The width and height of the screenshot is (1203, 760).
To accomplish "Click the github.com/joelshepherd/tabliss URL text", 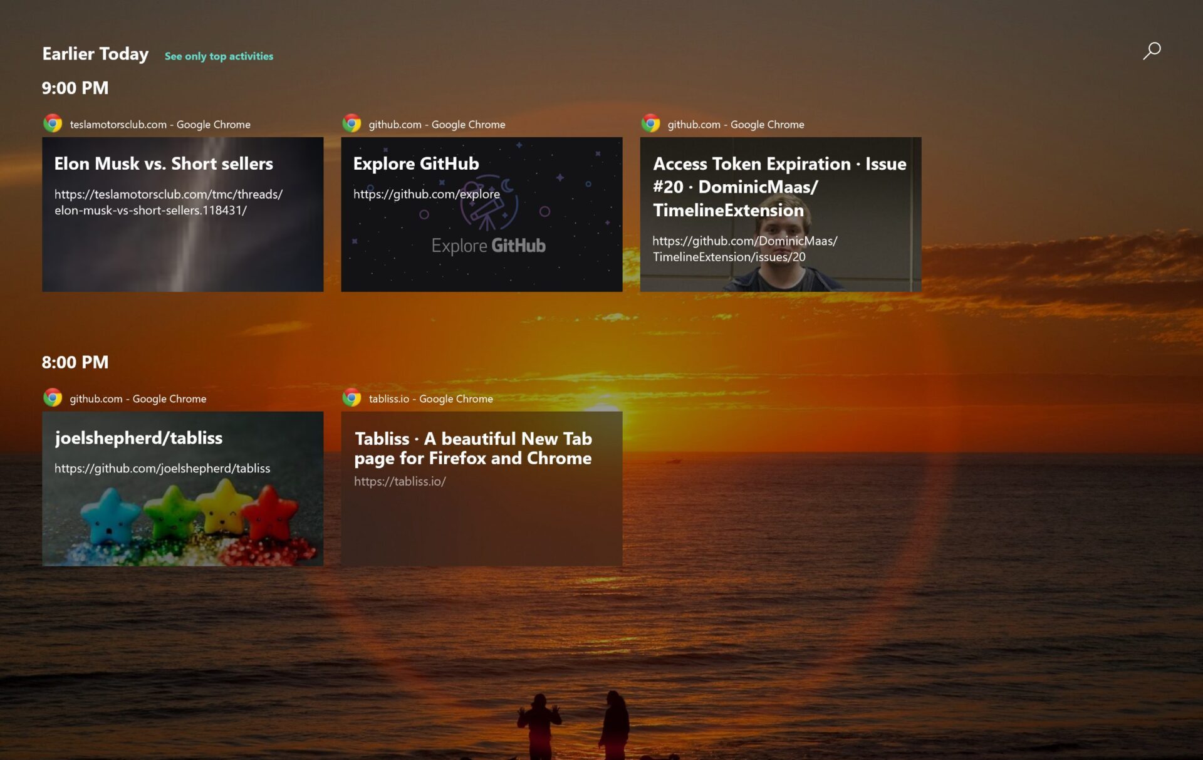I will point(162,468).
